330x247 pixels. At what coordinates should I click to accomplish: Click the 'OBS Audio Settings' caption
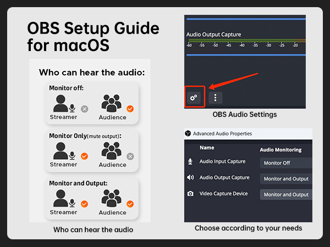point(245,115)
